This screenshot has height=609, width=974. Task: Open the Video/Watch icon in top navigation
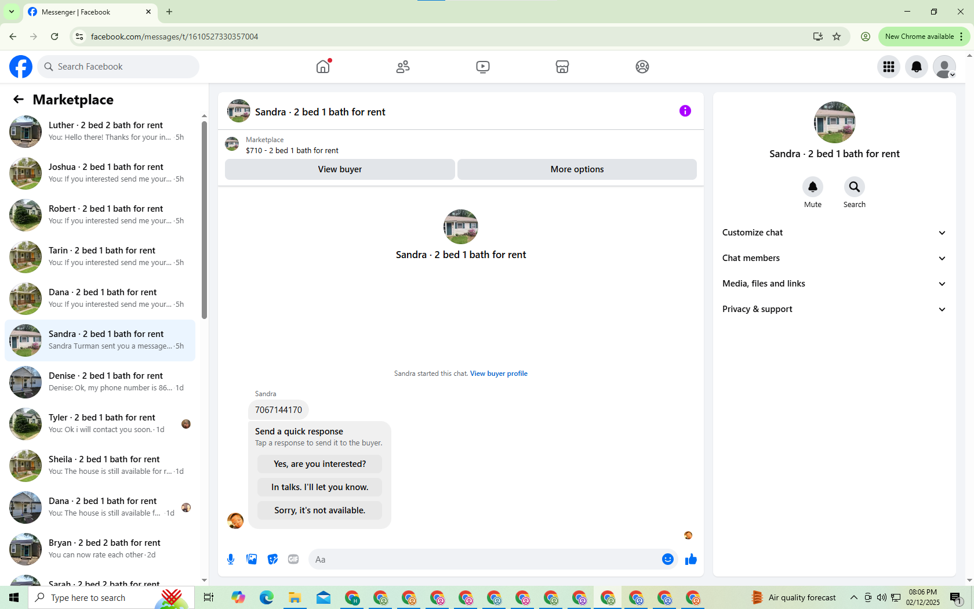point(483,67)
